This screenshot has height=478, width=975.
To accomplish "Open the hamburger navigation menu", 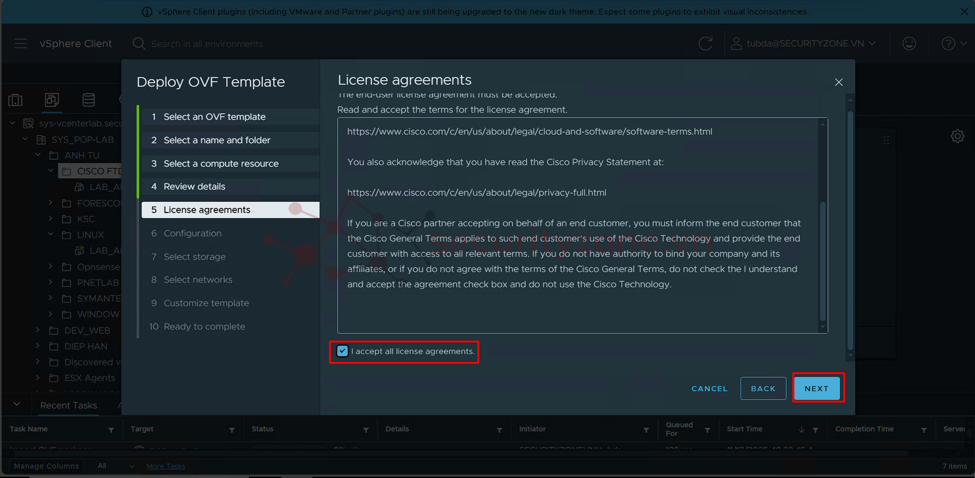I will tap(21, 44).
